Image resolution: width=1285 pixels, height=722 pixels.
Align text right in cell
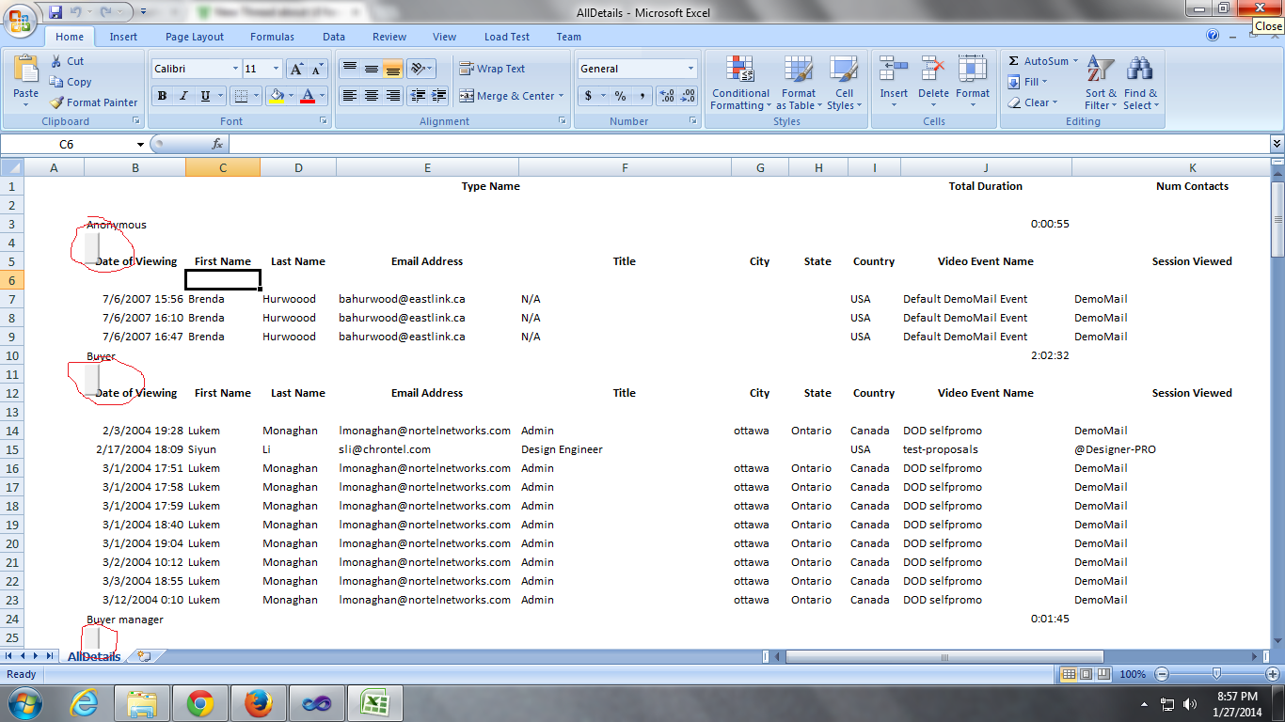click(x=393, y=96)
